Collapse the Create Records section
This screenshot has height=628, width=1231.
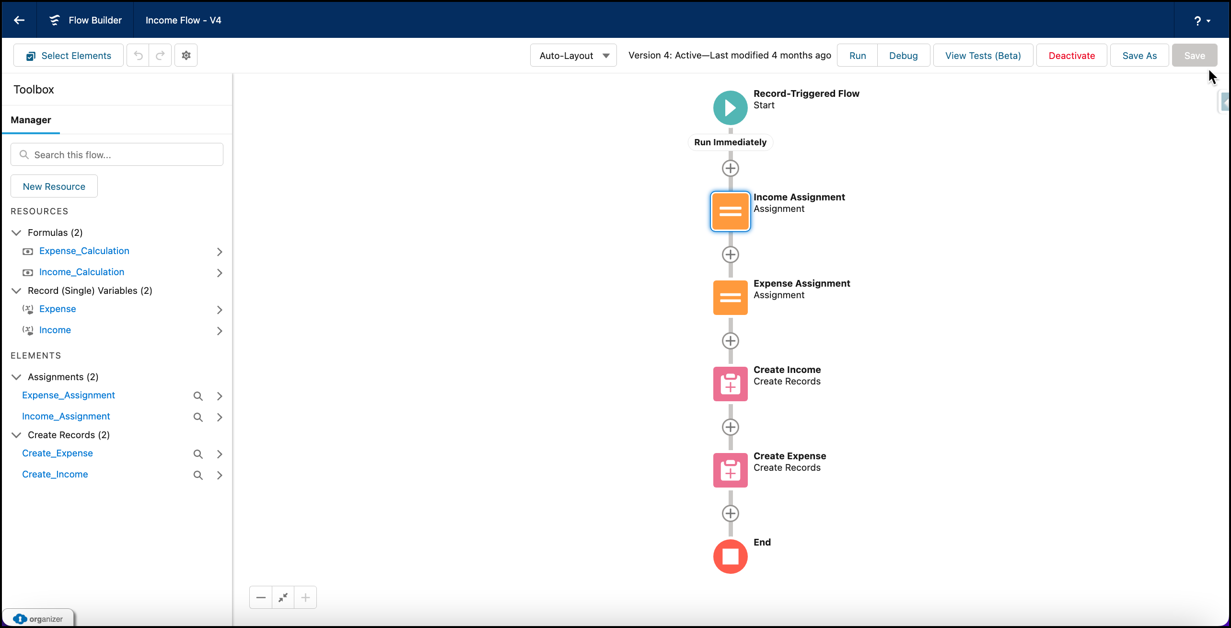click(x=16, y=435)
